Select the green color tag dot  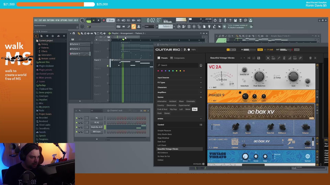click(x=177, y=71)
